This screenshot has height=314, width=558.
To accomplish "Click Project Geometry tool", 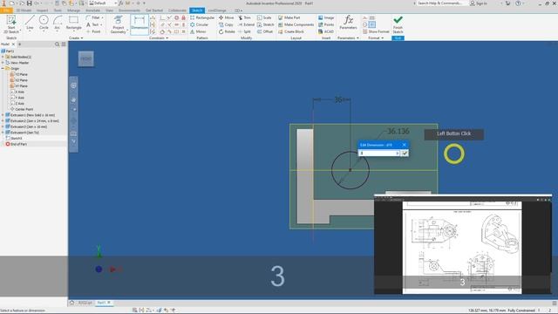I will coord(119,24).
